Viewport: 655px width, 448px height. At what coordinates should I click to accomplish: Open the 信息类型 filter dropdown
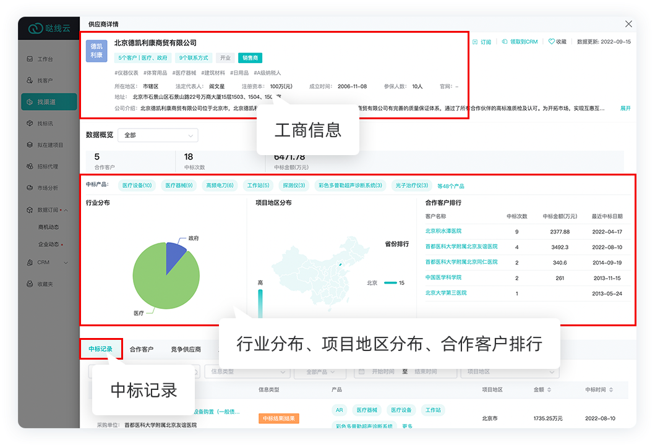(x=247, y=371)
